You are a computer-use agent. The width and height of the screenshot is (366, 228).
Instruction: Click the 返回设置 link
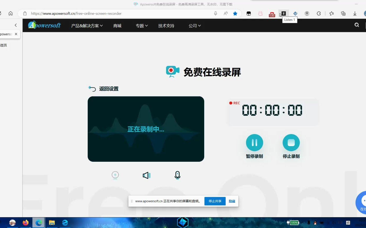click(x=109, y=89)
